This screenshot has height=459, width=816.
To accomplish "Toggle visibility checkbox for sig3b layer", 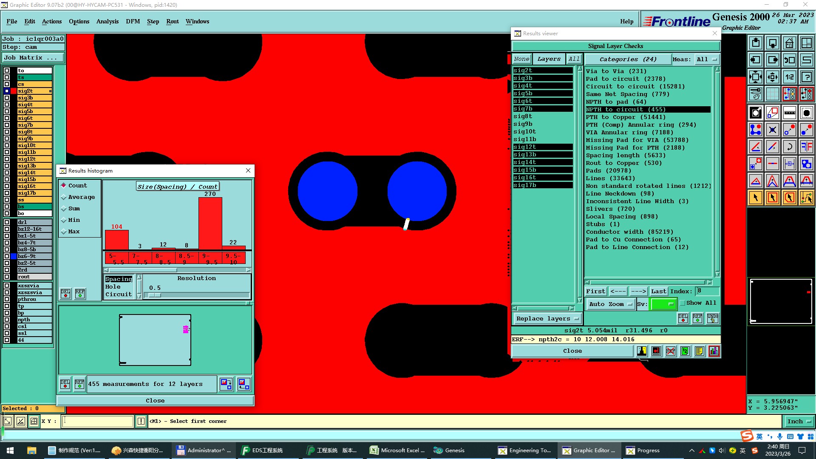I will pos(7,98).
